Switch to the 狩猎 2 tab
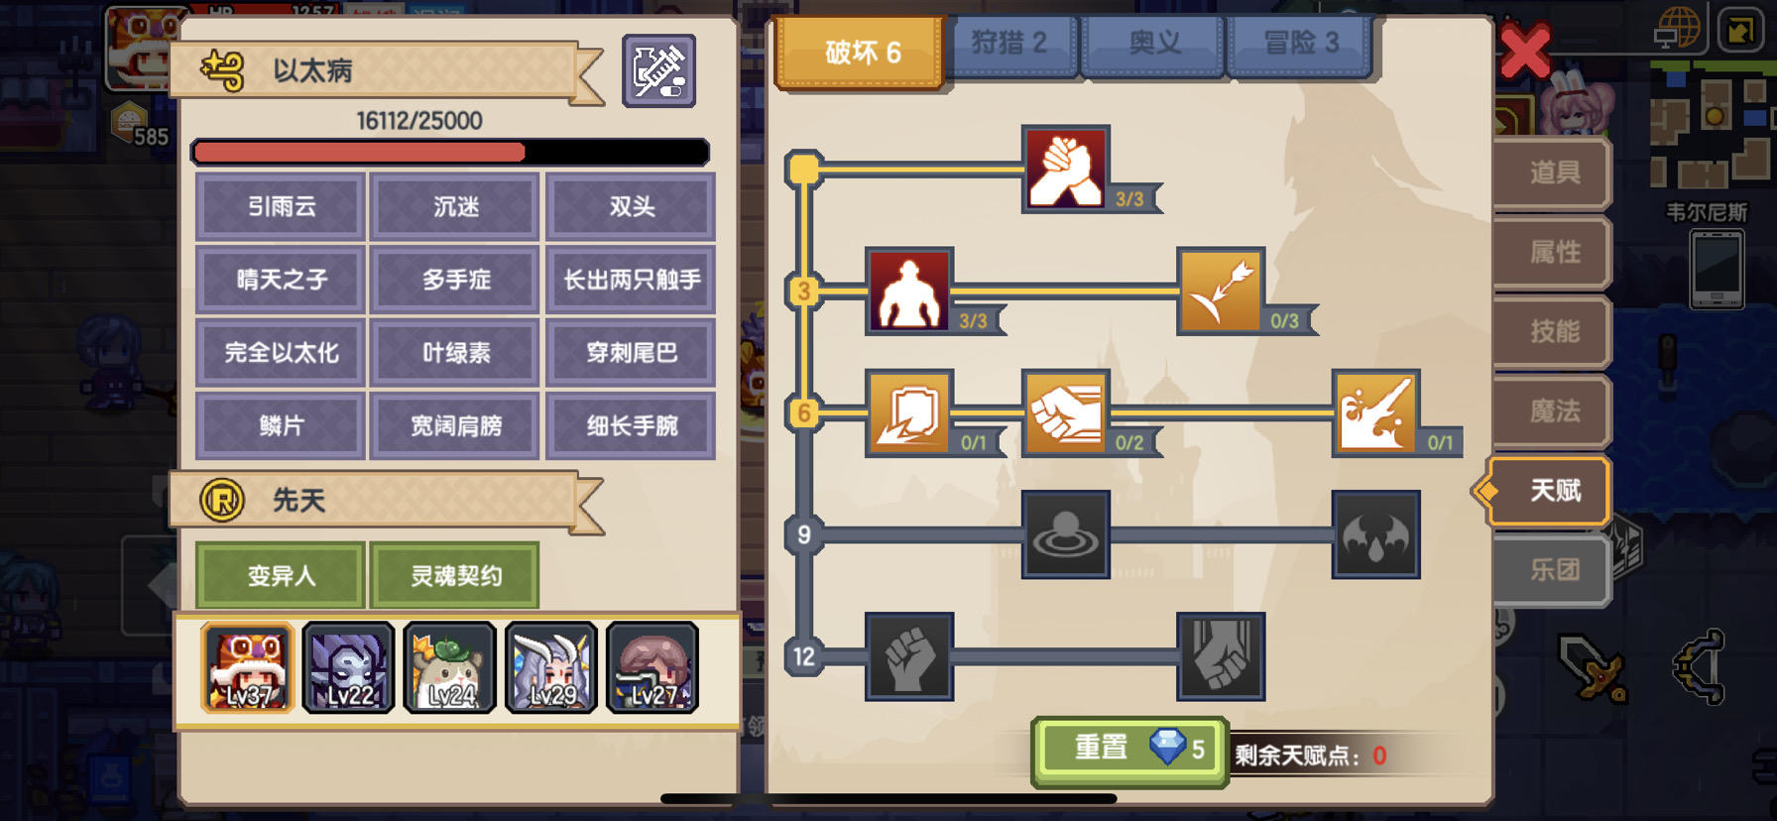1777x821 pixels. (x=1009, y=44)
